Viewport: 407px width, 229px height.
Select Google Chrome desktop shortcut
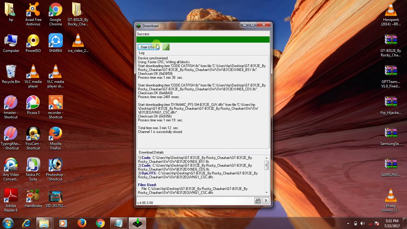click(55, 15)
